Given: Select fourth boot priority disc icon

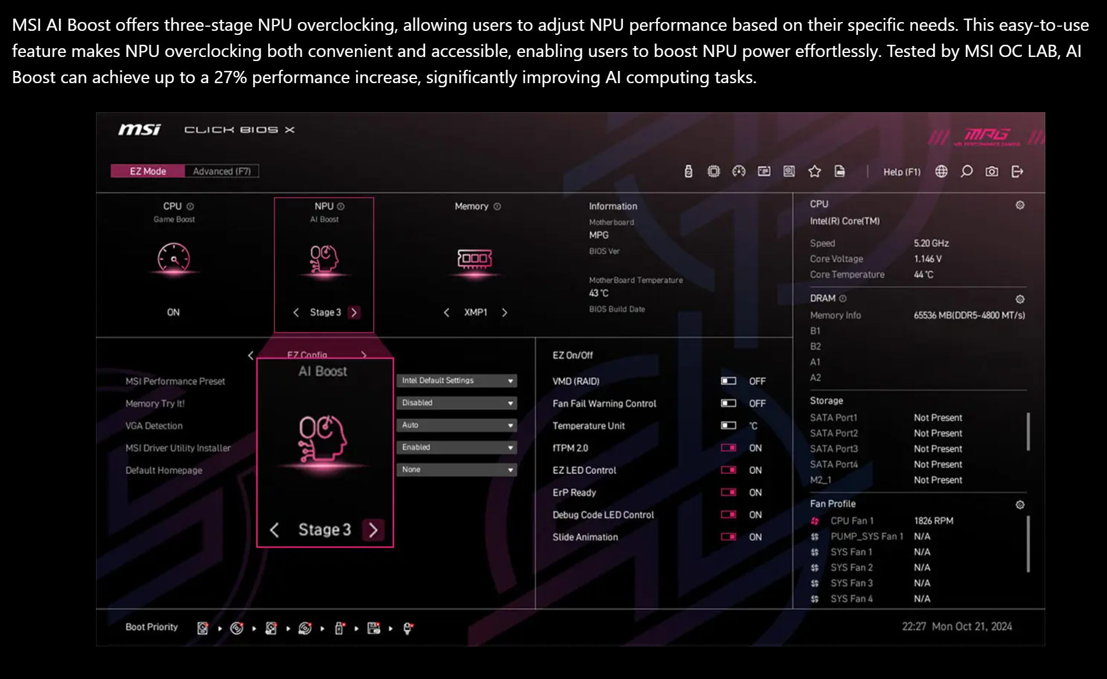Looking at the screenshot, I should pos(305,628).
